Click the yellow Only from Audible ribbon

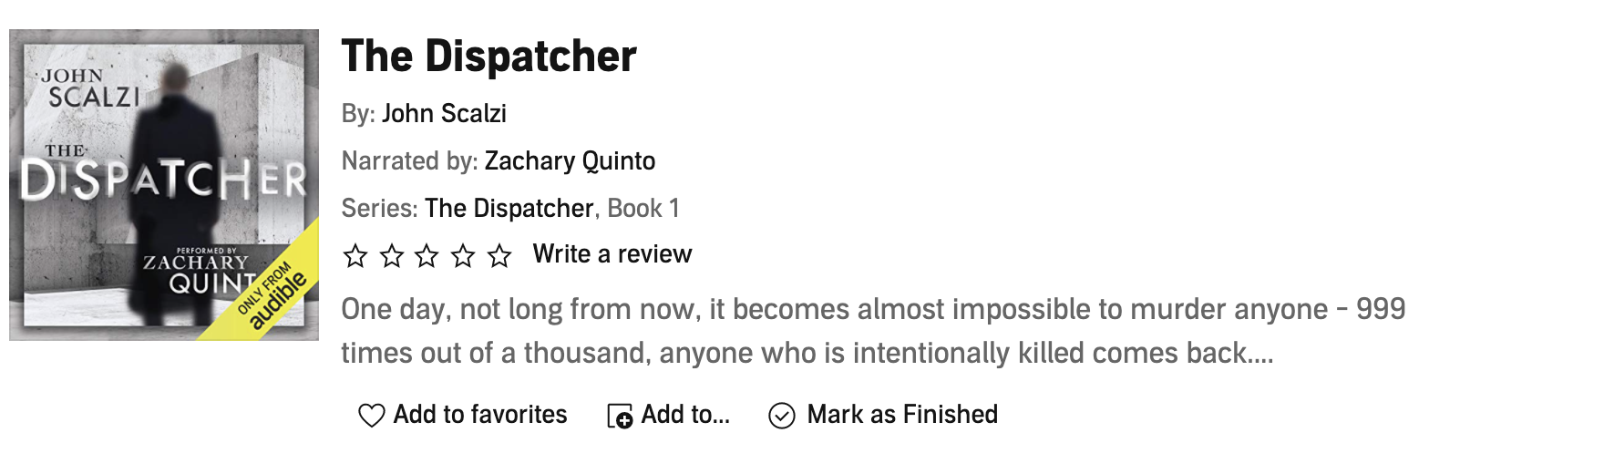(273, 294)
